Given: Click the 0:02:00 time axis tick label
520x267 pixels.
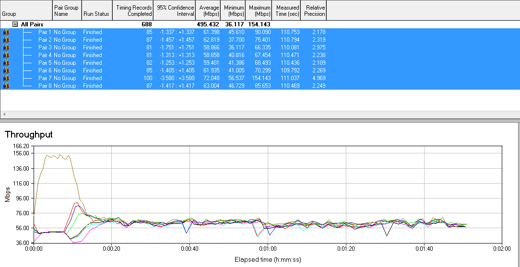Looking at the screenshot, I should (x=502, y=248).
